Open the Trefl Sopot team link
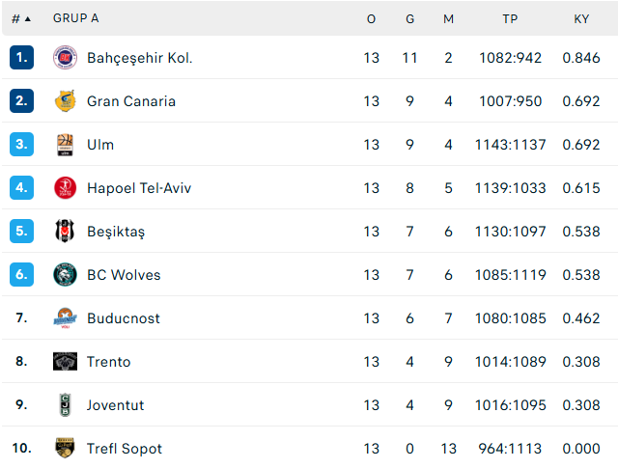Image resolution: width=618 pixels, height=468 pixels. pyautogui.click(x=125, y=449)
